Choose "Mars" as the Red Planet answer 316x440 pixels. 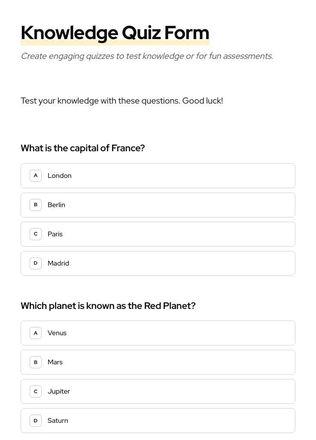click(x=158, y=362)
